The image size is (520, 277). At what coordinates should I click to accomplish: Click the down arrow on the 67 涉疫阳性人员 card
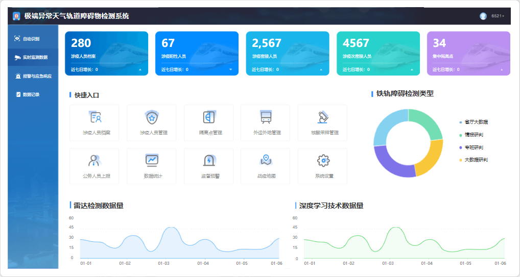230,69
